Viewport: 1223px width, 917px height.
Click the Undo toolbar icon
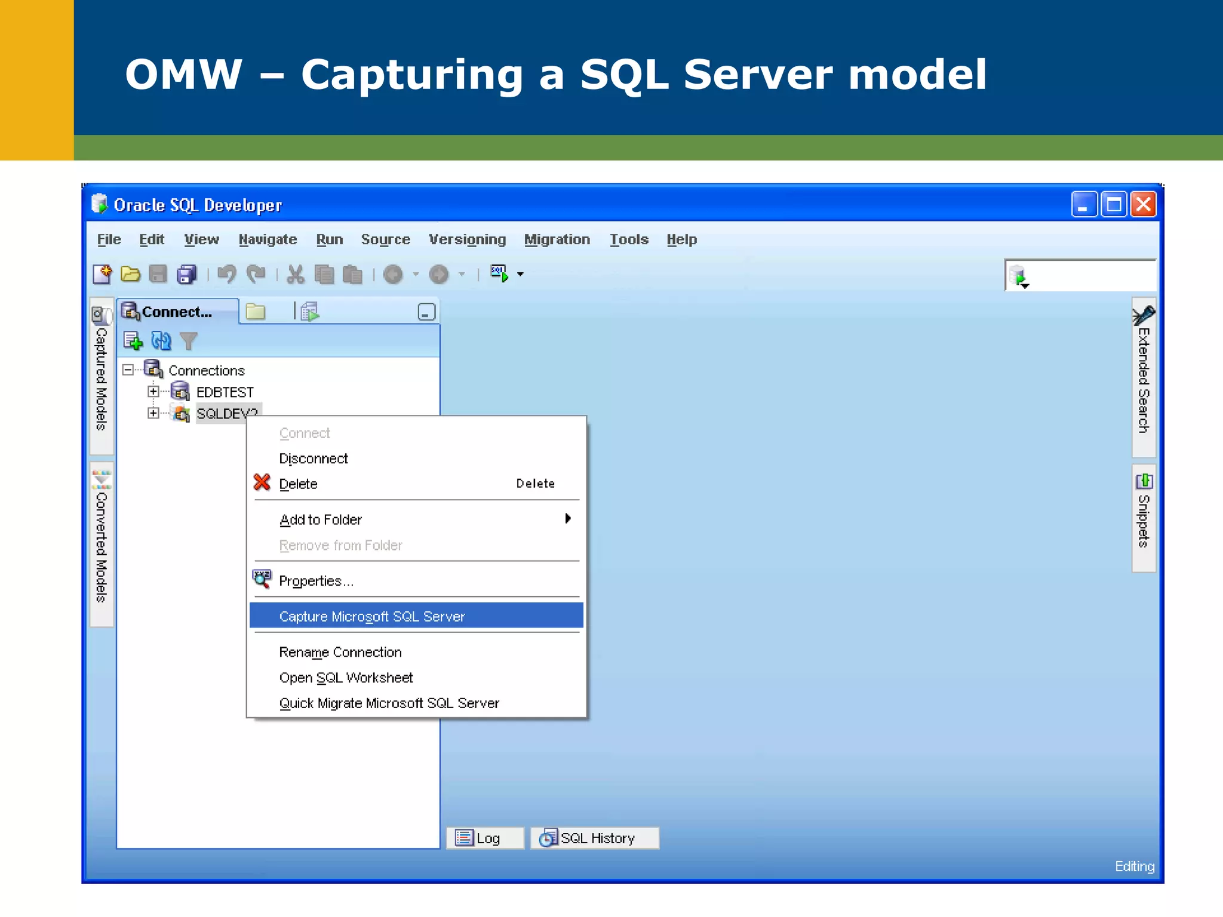pos(227,274)
